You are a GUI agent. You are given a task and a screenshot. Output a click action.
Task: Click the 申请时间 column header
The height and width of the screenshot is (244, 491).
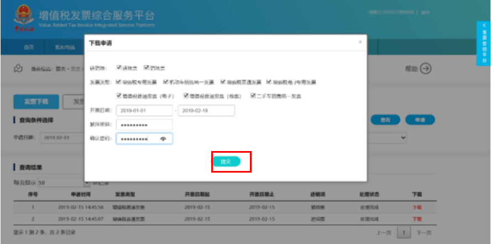pyautogui.click(x=81, y=195)
